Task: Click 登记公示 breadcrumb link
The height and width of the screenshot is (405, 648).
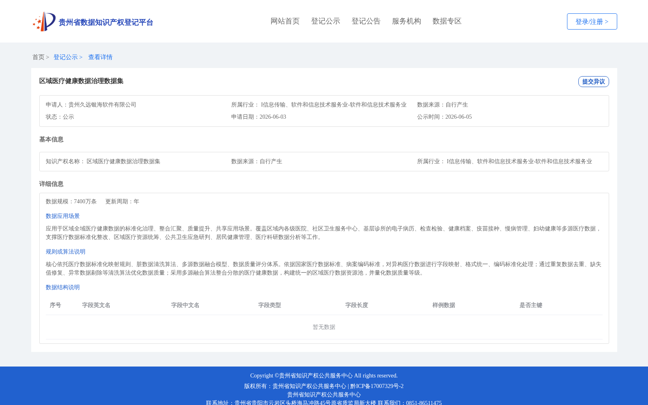Action: pos(66,57)
